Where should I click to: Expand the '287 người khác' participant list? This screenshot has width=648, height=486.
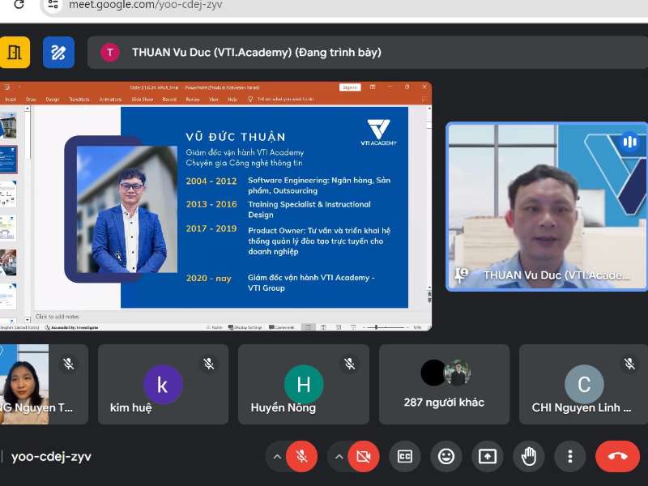coord(444,384)
